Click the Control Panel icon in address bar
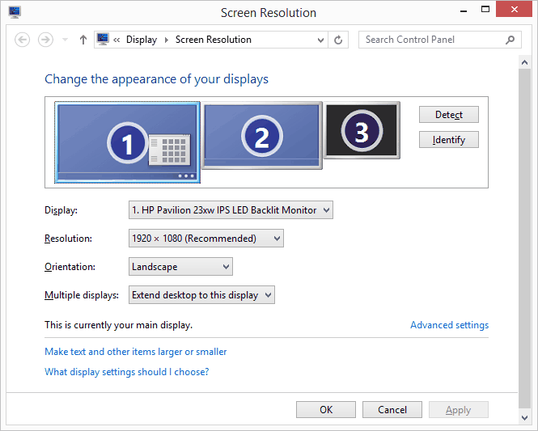Screen dimensions: 538x431 [103, 40]
